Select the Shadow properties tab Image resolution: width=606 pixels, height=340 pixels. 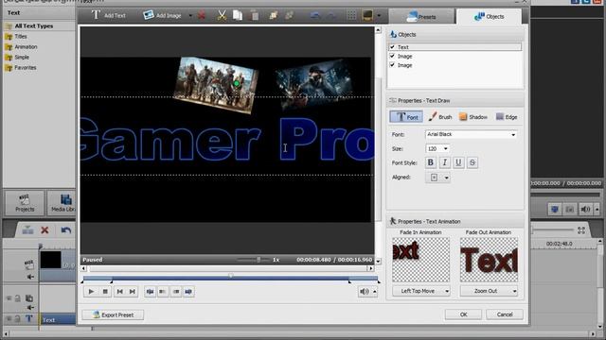[473, 117]
